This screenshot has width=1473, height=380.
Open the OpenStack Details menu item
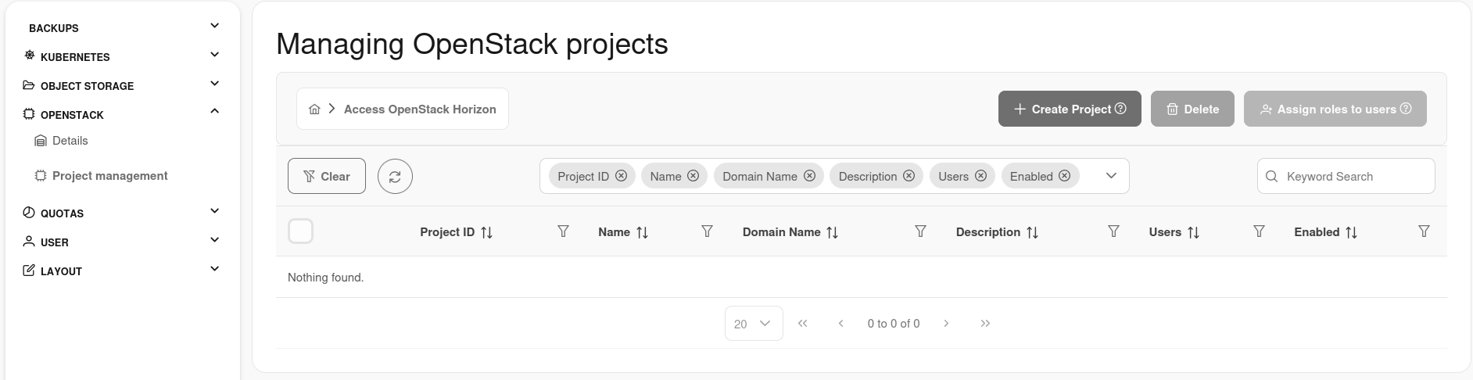click(x=70, y=141)
